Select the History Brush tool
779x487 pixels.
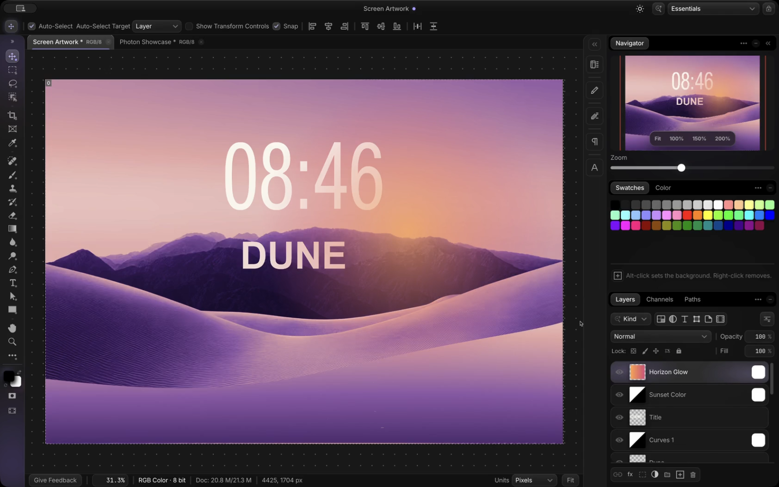coord(12,202)
